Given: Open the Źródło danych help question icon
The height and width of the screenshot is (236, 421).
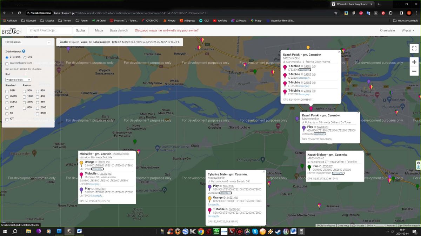Looking at the screenshot, I should pyautogui.click(x=24, y=51).
